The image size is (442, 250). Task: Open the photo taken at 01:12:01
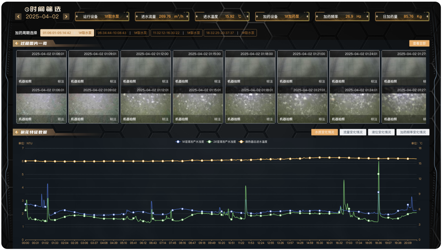point(146,105)
